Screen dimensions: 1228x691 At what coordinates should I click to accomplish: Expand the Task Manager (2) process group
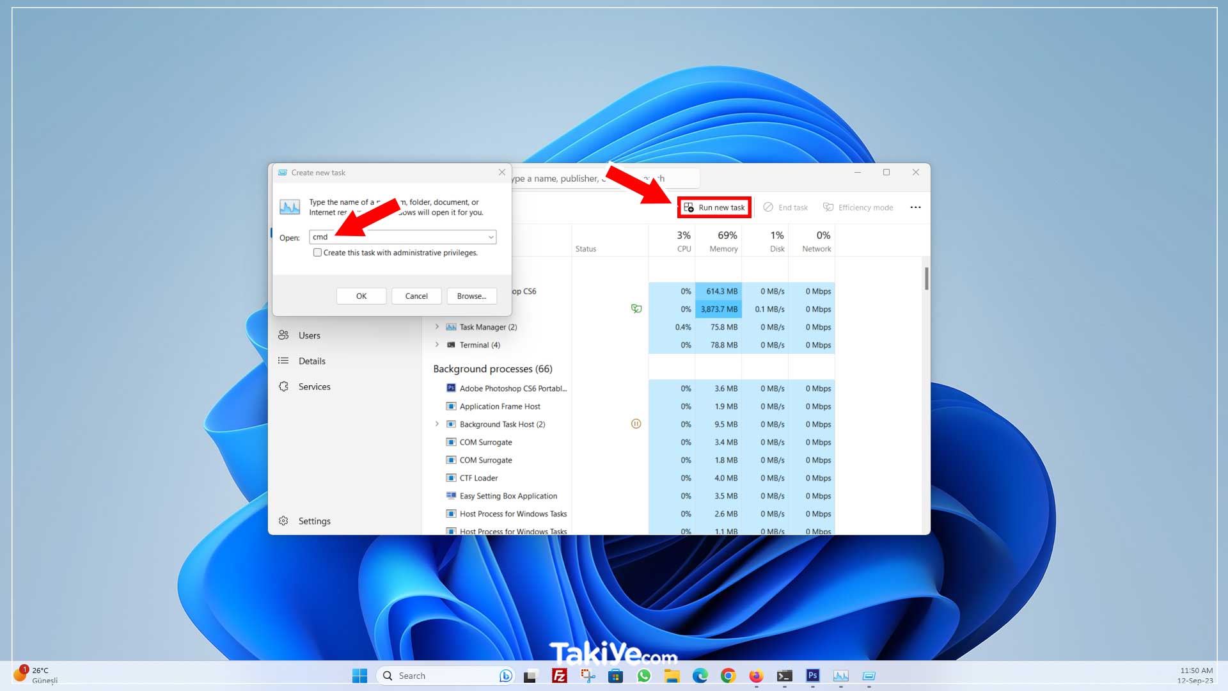[x=437, y=327]
